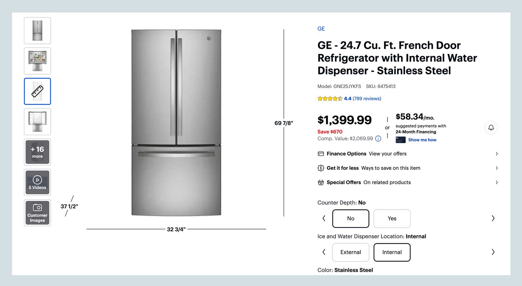The image size is (522, 286).
Task: Open the comp value info icon
Action: 378,138
